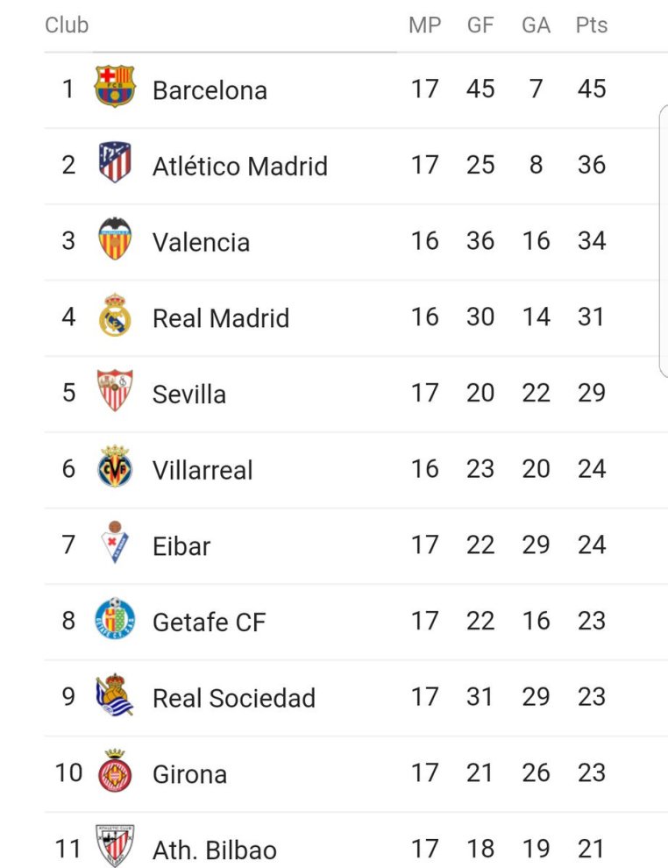Select the Valencia club badge

pos(115,239)
